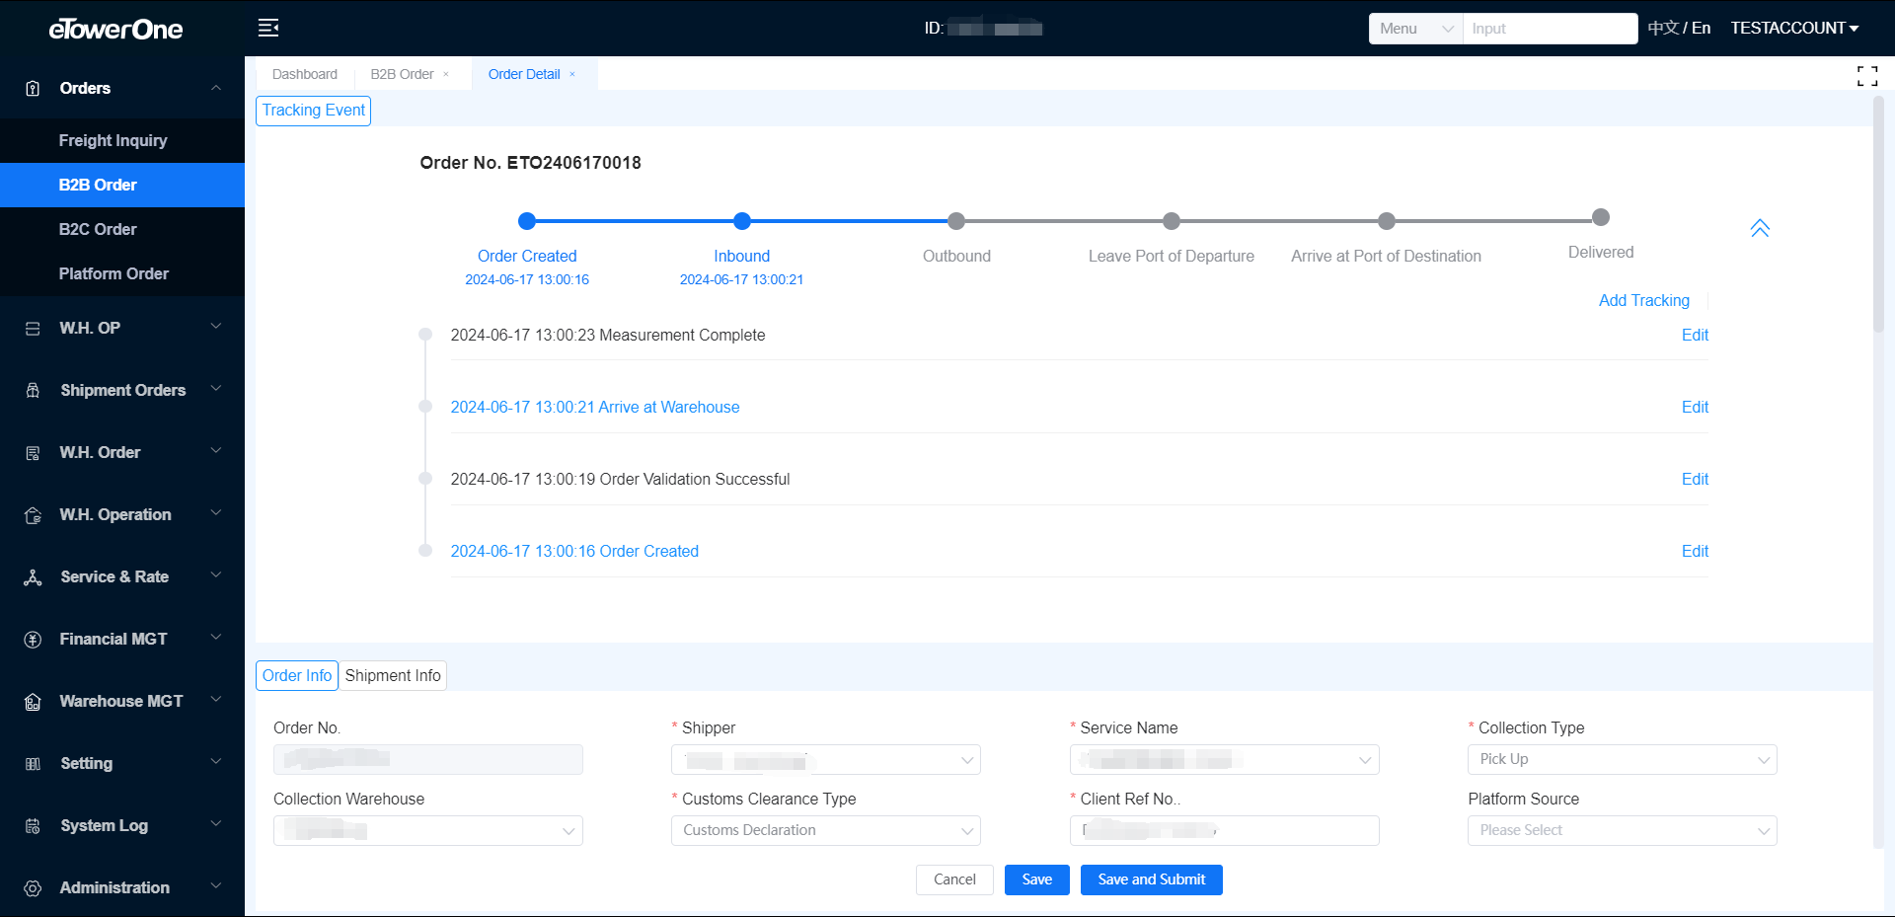1895x917 pixels.
Task: Expand the System Log menu
Action: click(x=215, y=824)
